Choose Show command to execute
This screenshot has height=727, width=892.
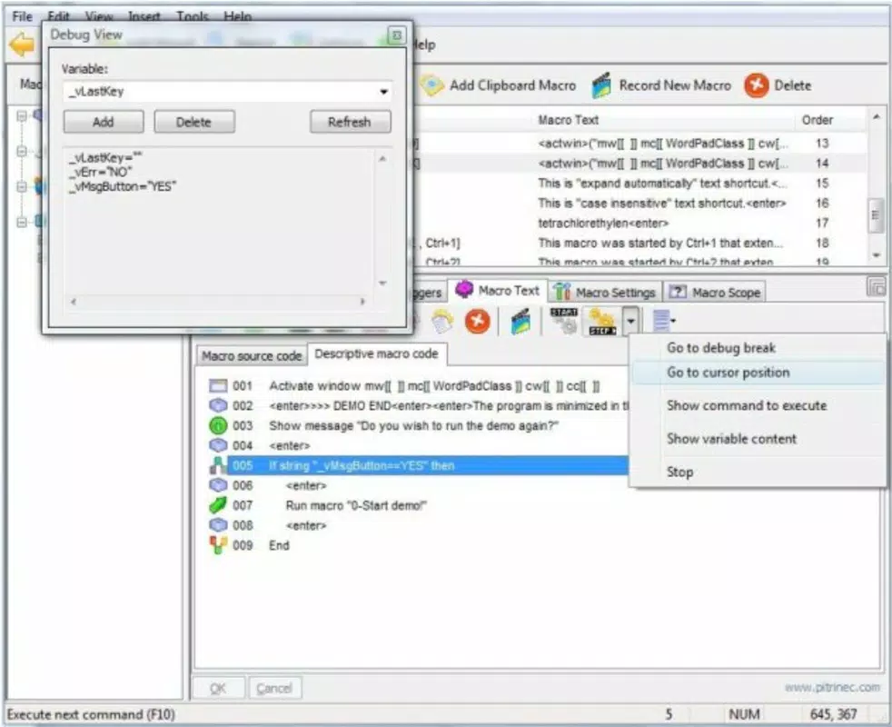click(758, 405)
